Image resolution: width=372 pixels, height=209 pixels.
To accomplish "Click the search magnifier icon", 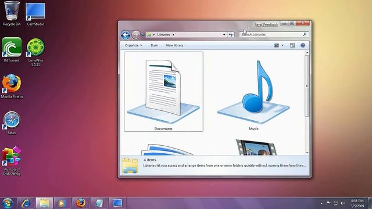I will pyautogui.click(x=305, y=35).
